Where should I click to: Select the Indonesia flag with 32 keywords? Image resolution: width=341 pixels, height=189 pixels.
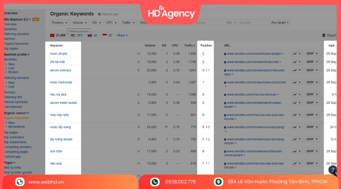[x=107, y=36]
